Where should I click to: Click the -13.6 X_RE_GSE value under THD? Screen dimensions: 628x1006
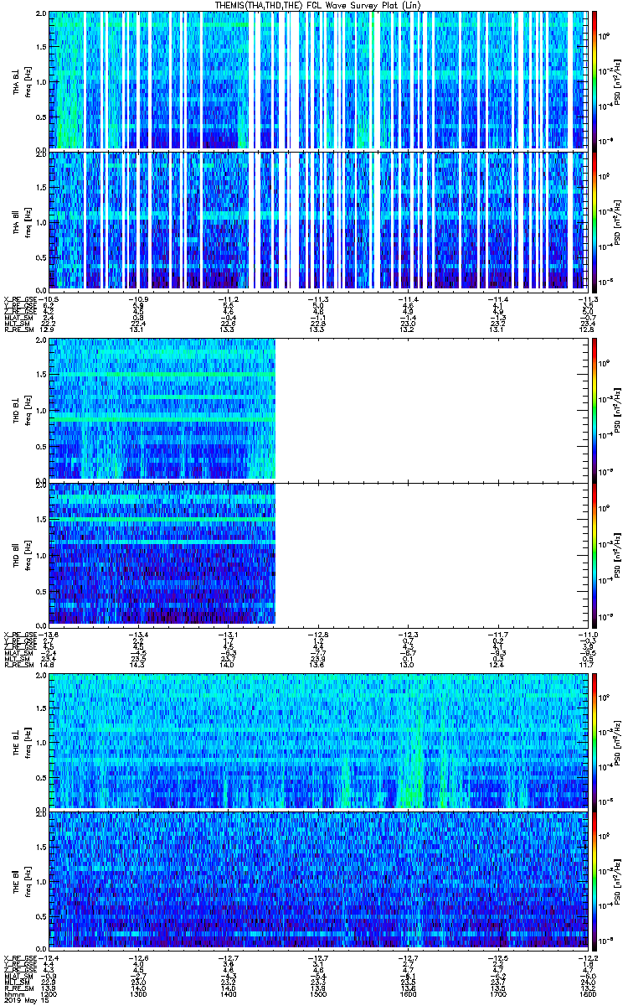[49, 635]
